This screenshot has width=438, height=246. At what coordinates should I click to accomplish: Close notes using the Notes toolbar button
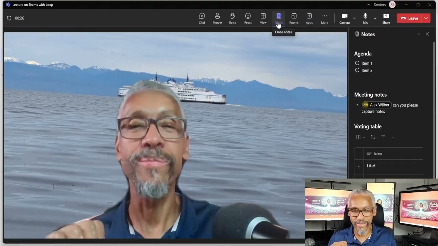point(279,18)
